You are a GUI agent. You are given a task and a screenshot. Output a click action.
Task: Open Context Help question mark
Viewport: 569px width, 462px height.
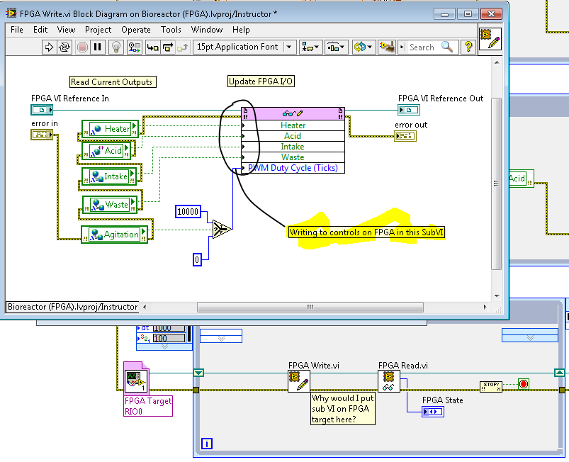pyautogui.click(x=468, y=47)
